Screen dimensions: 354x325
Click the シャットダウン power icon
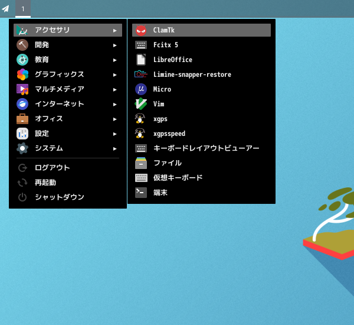(22, 197)
